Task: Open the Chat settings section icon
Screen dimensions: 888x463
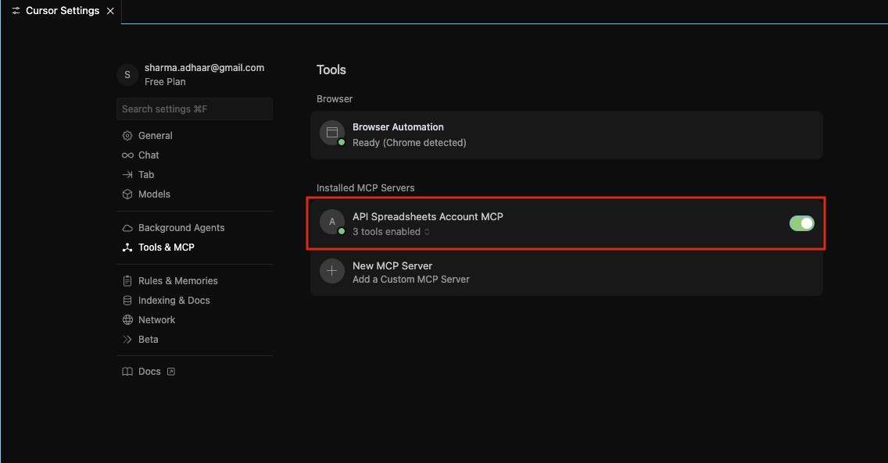Action: pyautogui.click(x=127, y=155)
